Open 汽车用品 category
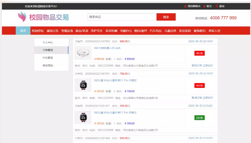The image size is (251, 143). tap(156, 31)
